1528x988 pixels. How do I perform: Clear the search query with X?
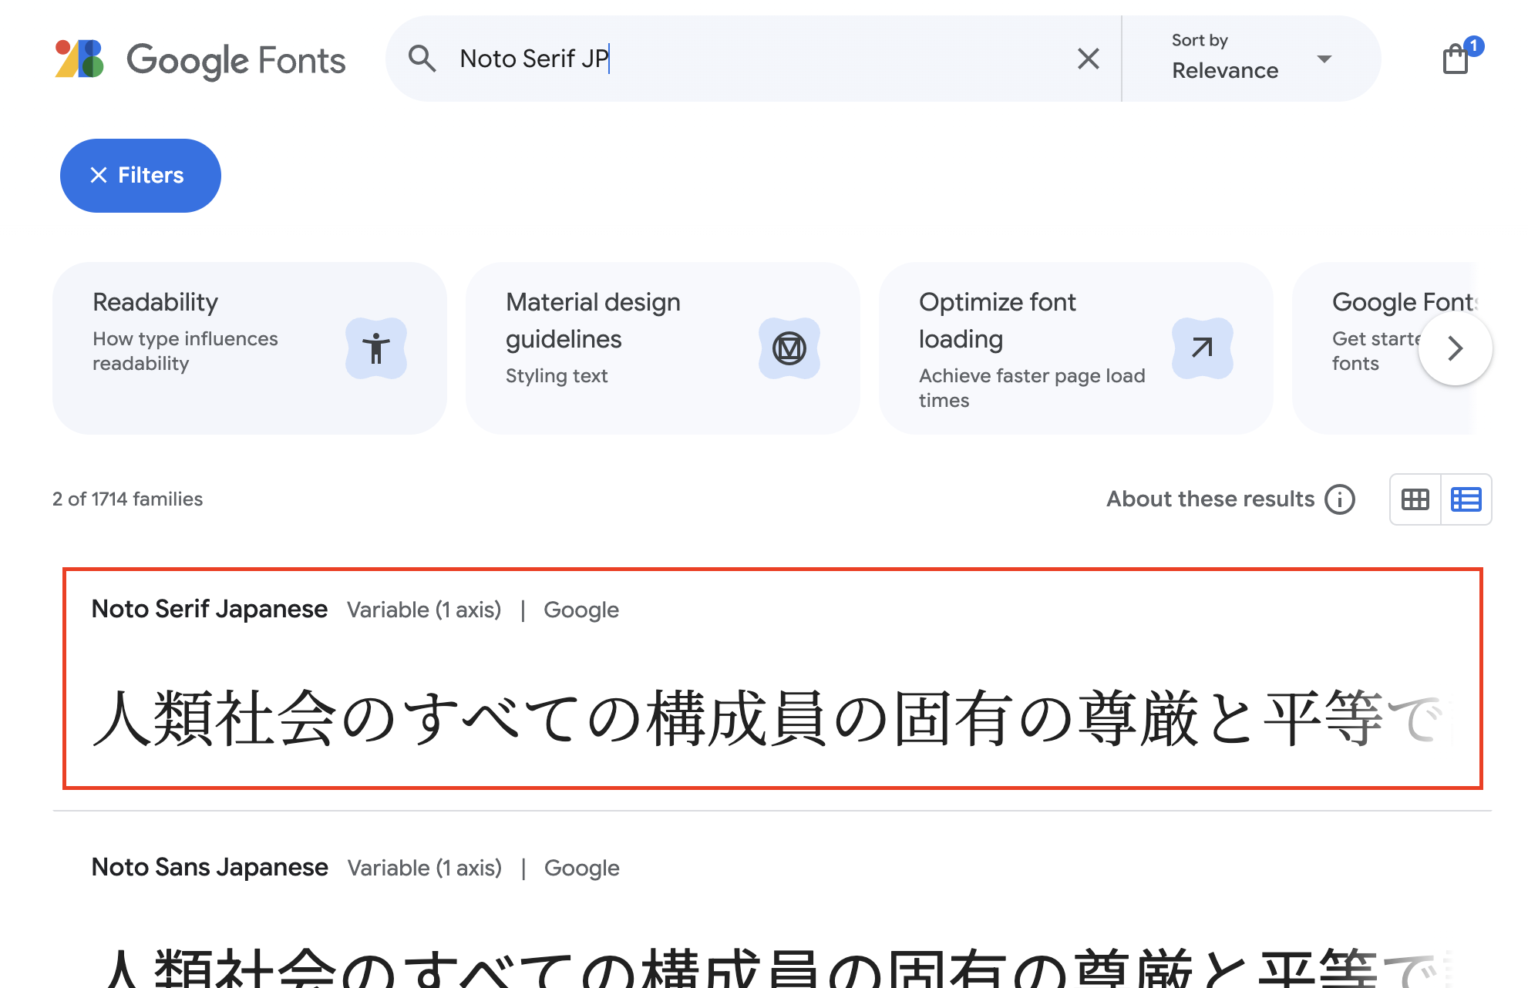[x=1088, y=59]
